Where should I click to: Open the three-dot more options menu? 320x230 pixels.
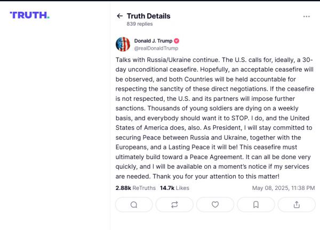pyautogui.click(x=306, y=16)
